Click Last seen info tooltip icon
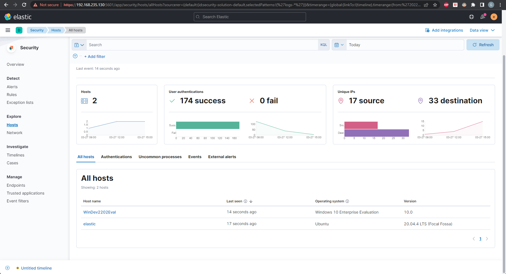506x274 pixels. (245, 201)
